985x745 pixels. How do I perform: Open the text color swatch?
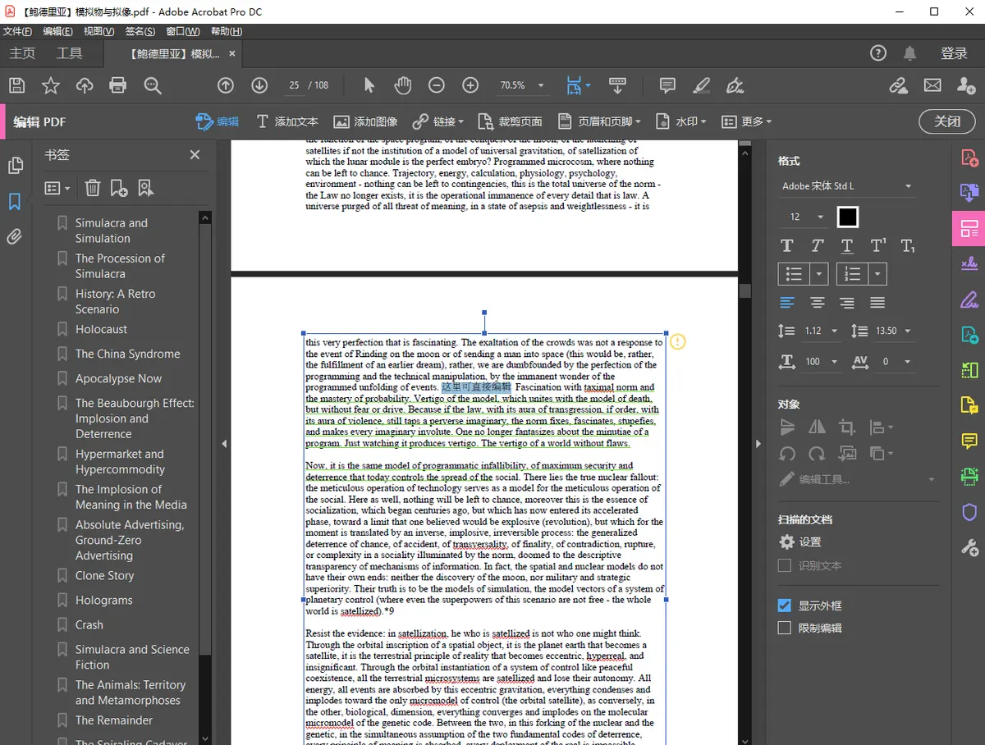tap(848, 217)
